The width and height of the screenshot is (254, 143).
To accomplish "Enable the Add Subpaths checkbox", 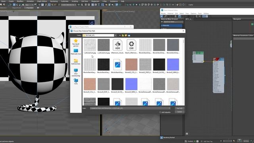I will click(x=160, y=112).
